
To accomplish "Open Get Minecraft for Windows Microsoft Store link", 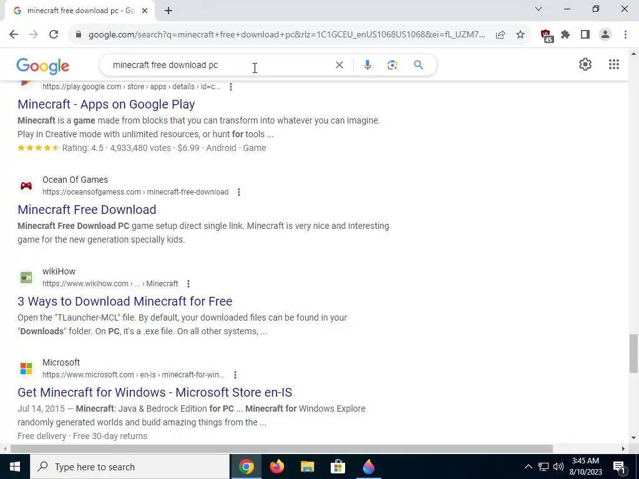I will coord(155,393).
